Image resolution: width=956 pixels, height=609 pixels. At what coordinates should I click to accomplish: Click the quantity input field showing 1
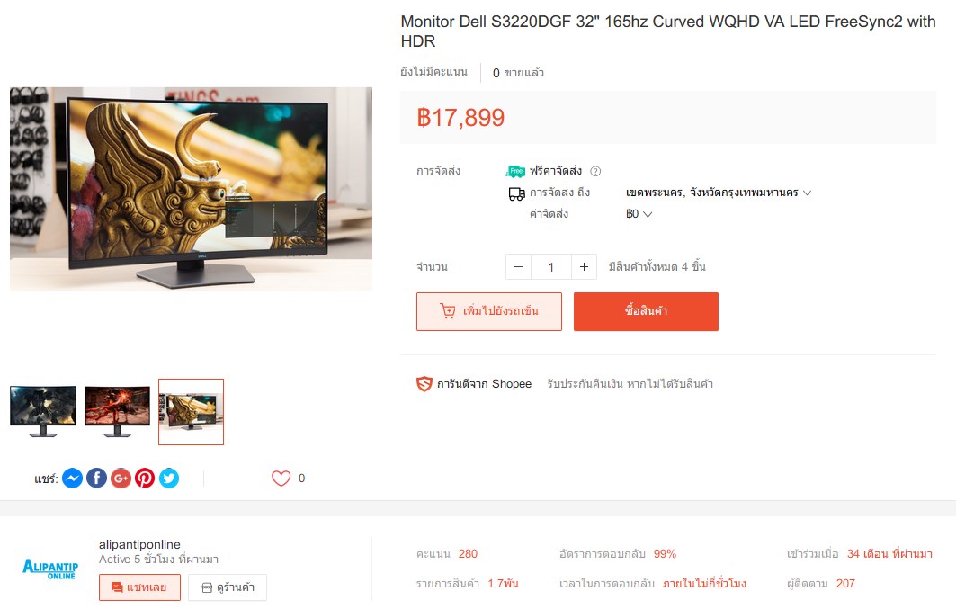pos(551,267)
